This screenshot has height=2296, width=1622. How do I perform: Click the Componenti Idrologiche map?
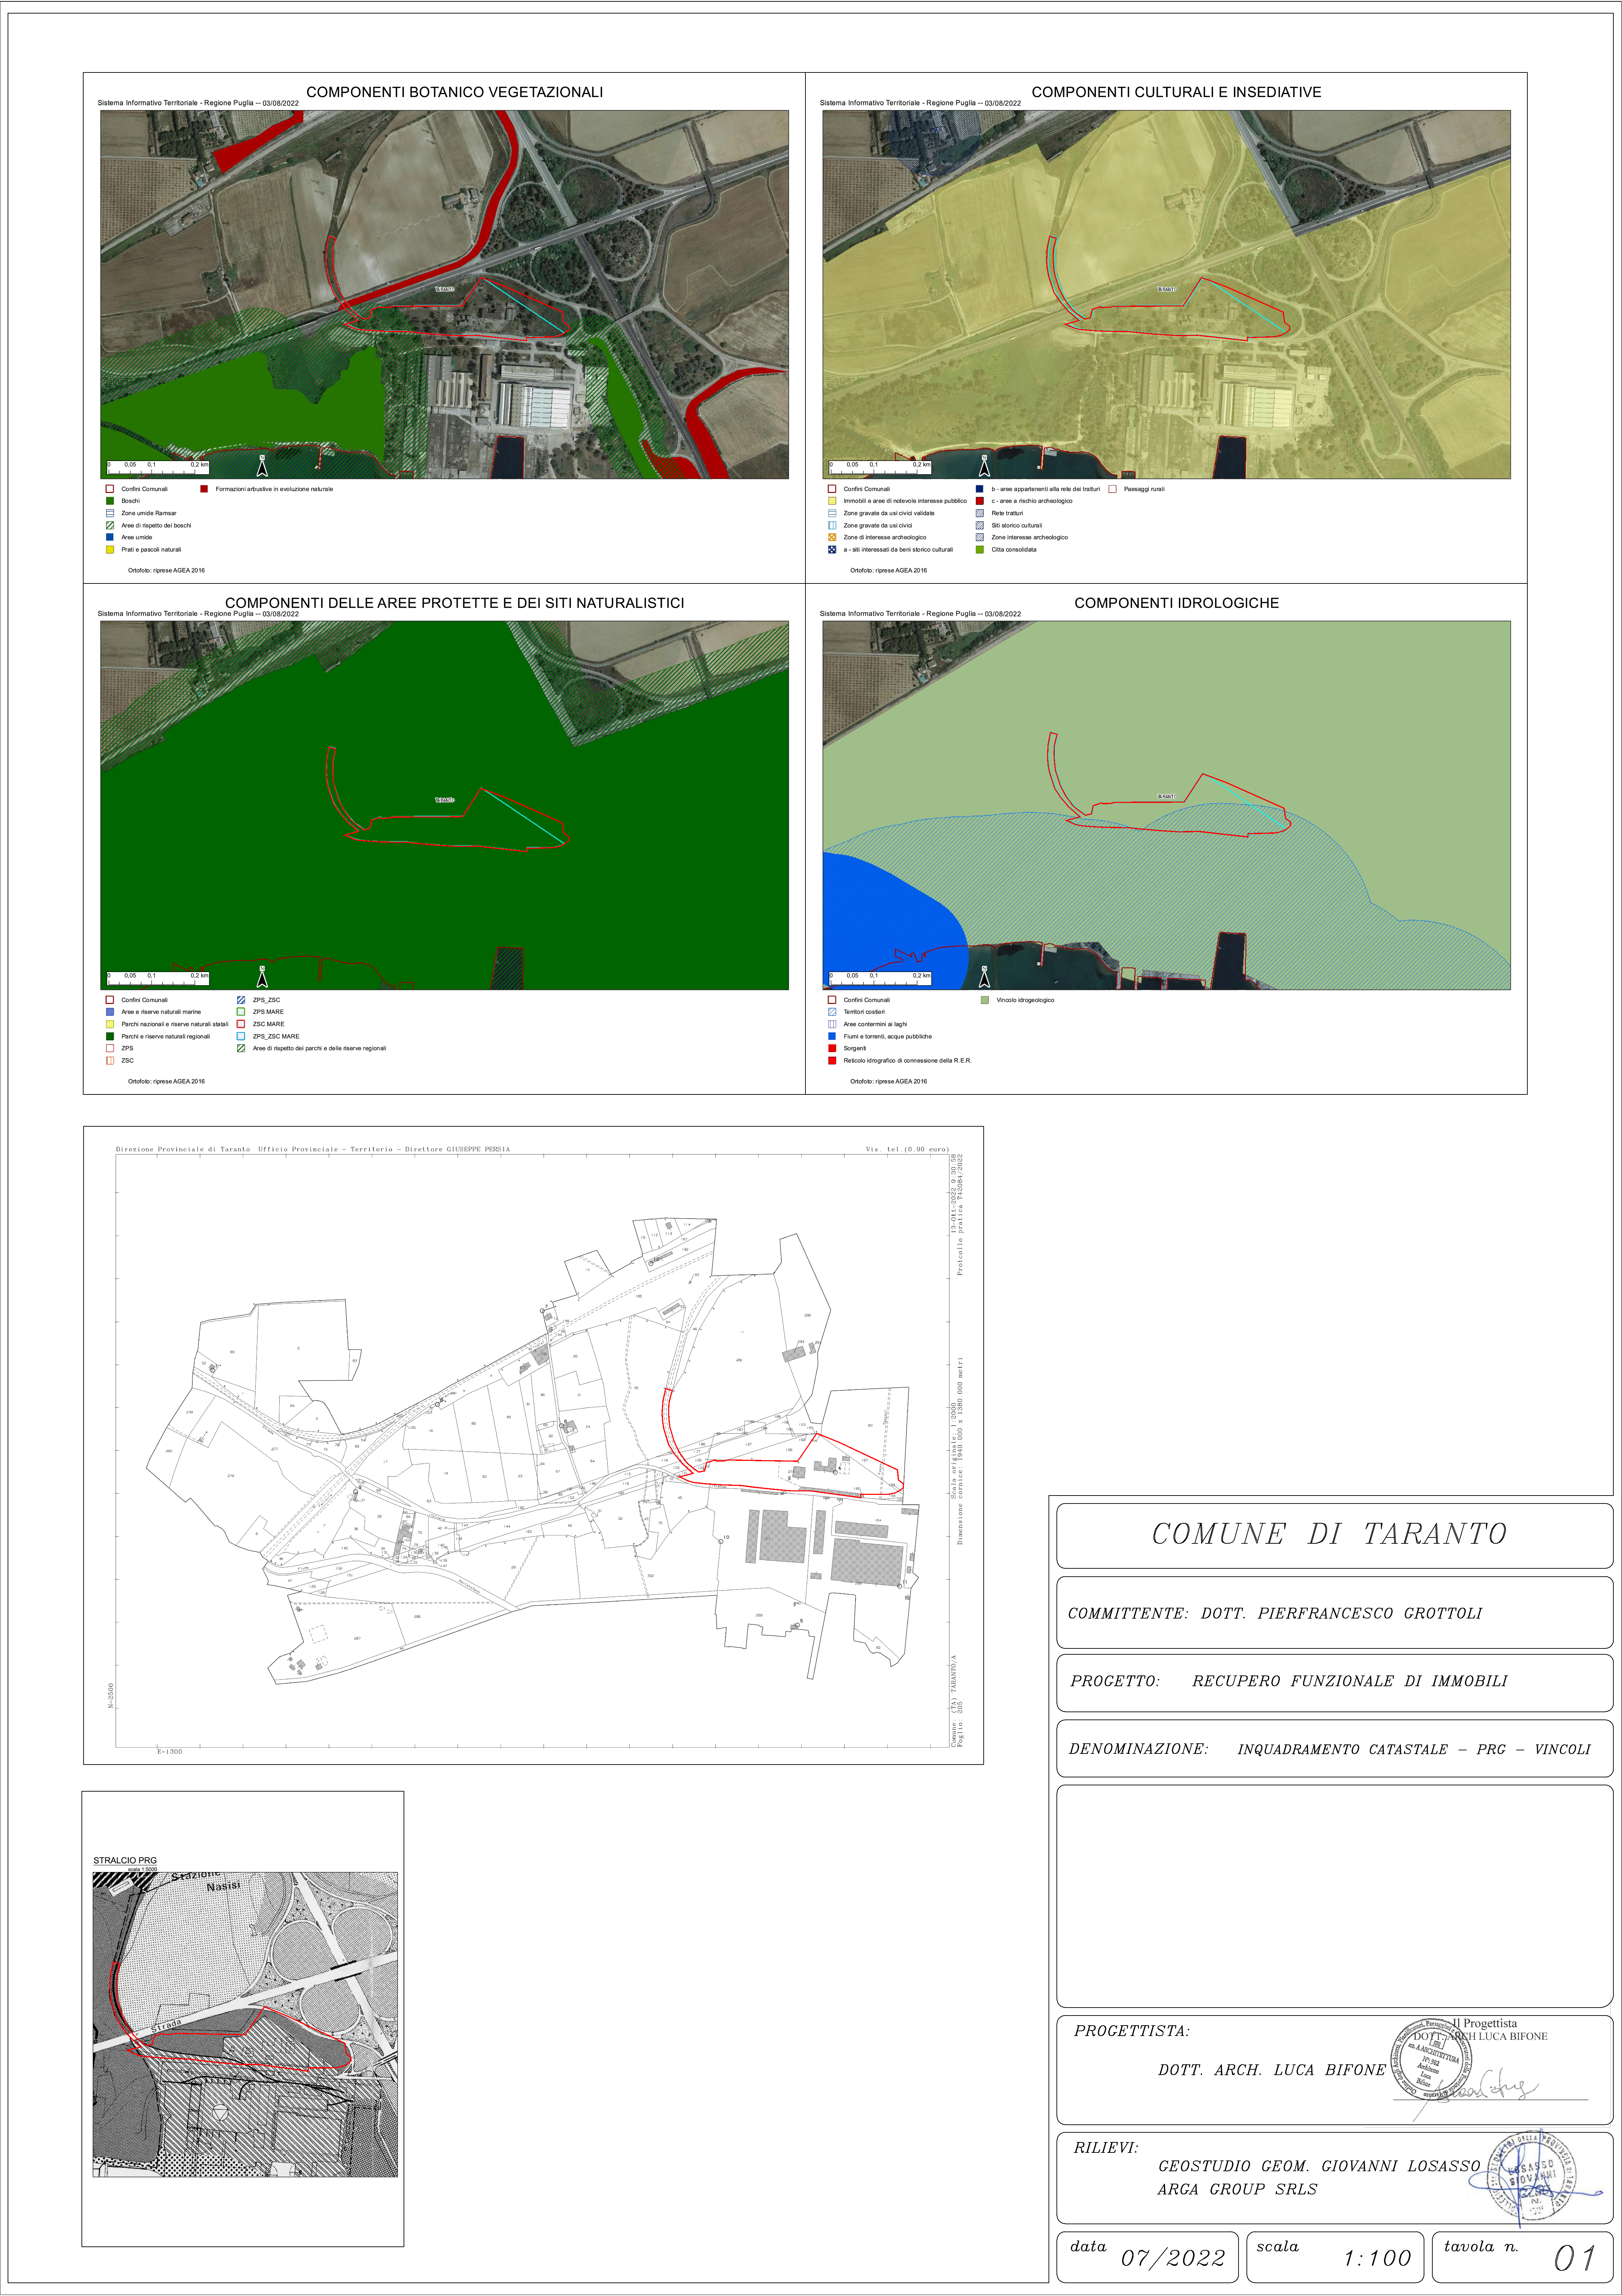coord(1166,805)
